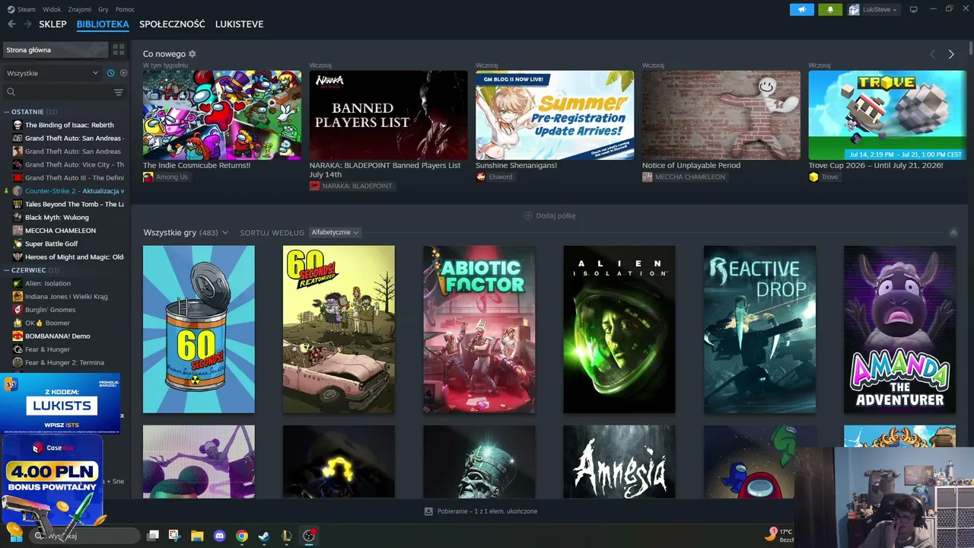The width and height of the screenshot is (974, 548).
Task: Show previous news with left chevron
Action: tap(933, 54)
